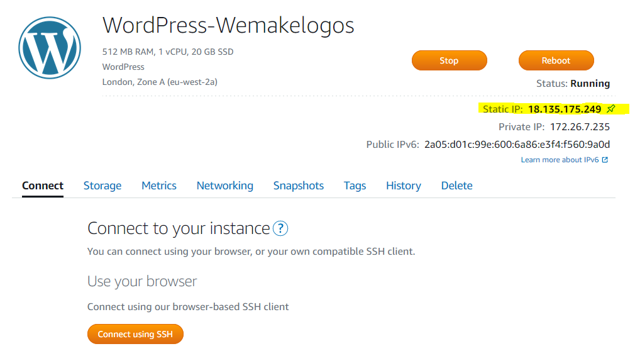Click the static IP address 18.135.175.249
Image resolution: width=635 pixels, height=351 pixels.
tap(565, 109)
